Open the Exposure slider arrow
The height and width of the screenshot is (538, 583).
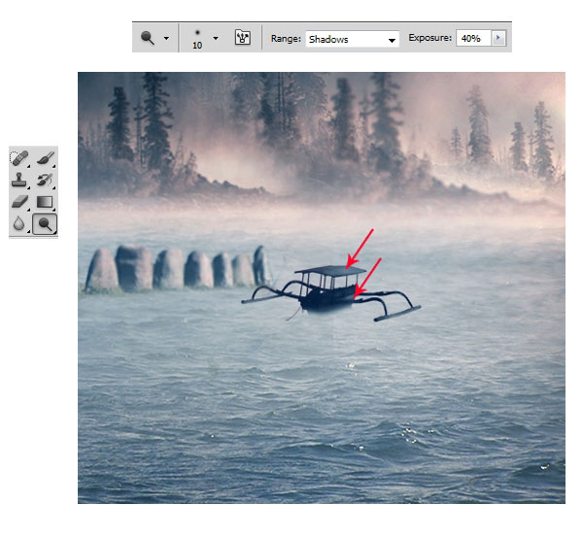498,38
